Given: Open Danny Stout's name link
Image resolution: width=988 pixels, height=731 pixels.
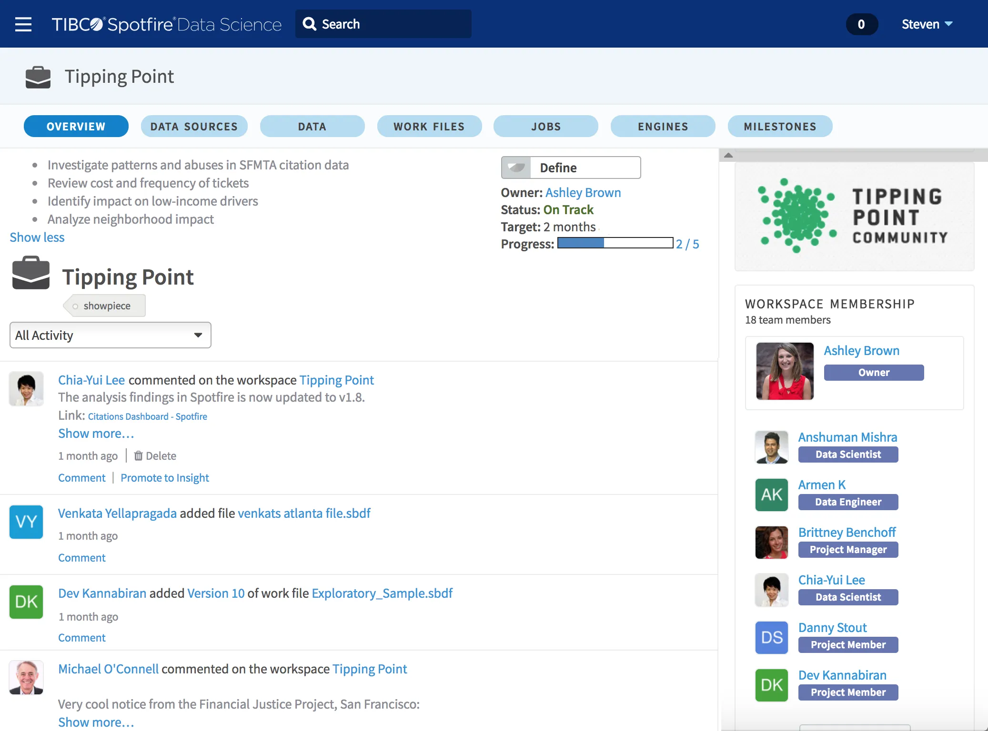Looking at the screenshot, I should coord(832,627).
